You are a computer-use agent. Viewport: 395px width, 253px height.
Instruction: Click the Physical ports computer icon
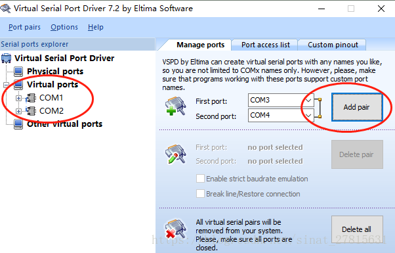pyautogui.click(x=18, y=72)
